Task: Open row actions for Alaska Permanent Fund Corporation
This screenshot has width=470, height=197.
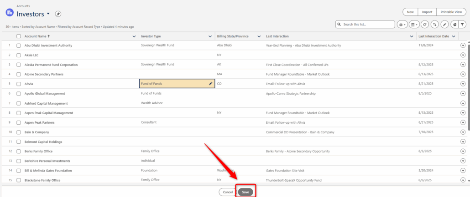Action: [x=463, y=65]
